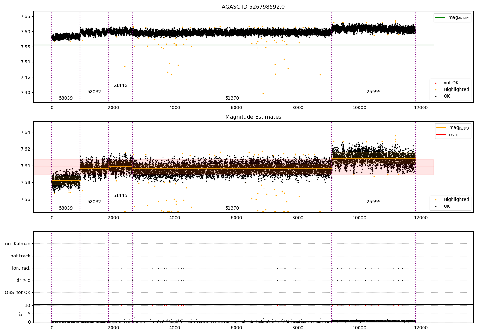Click obsid label 51445 in the top plot
This screenshot has width=478, height=335.
click(x=120, y=86)
